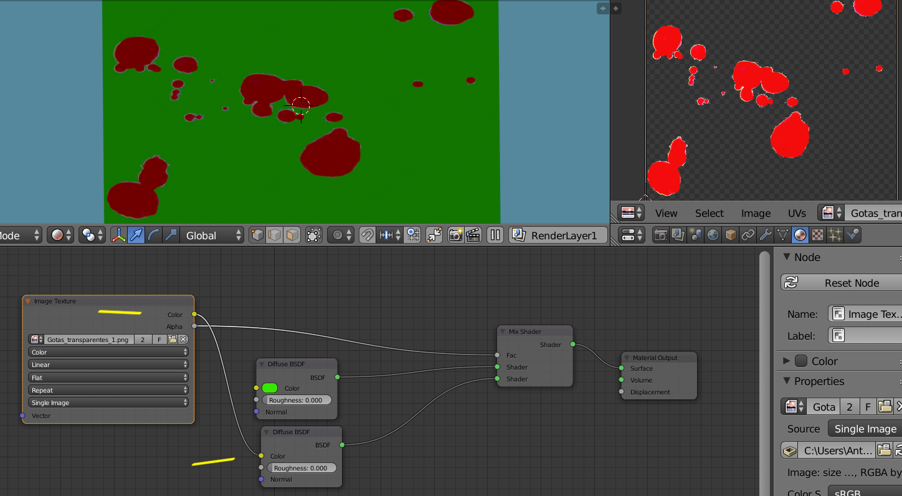
Task: Enable the custom node Color checkbox
Action: 801,361
